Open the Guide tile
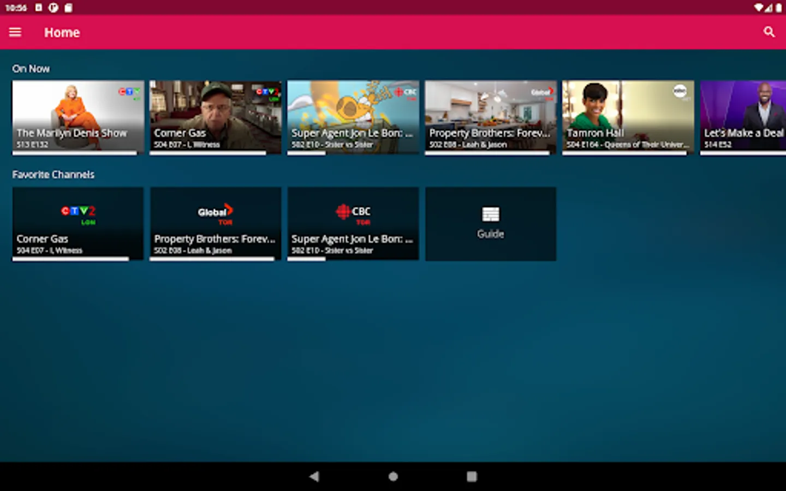This screenshot has height=491, width=786. click(x=491, y=224)
